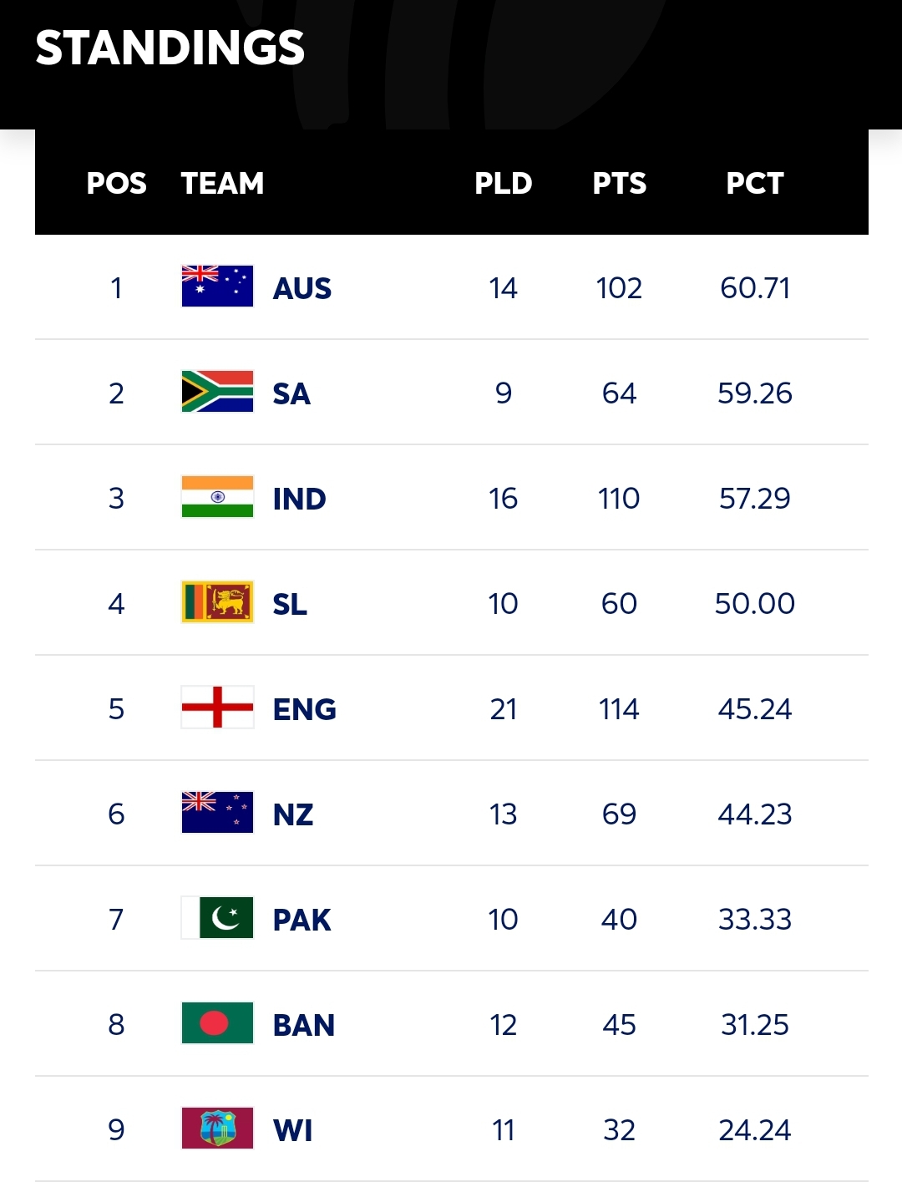Viewport: 902px width, 1187px height.
Task: Select the PLD column header
Action: [x=504, y=183]
